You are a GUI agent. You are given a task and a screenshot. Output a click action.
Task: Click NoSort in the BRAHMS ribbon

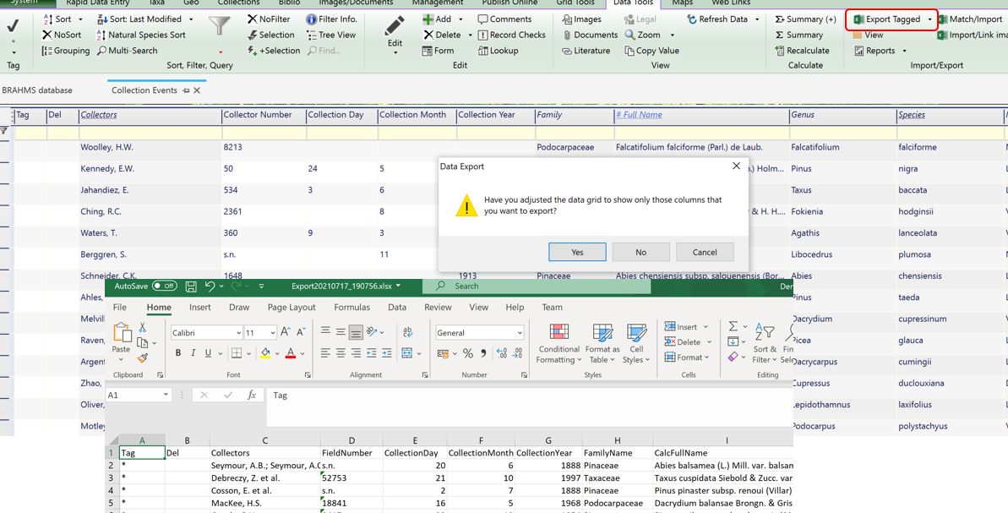coord(62,35)
